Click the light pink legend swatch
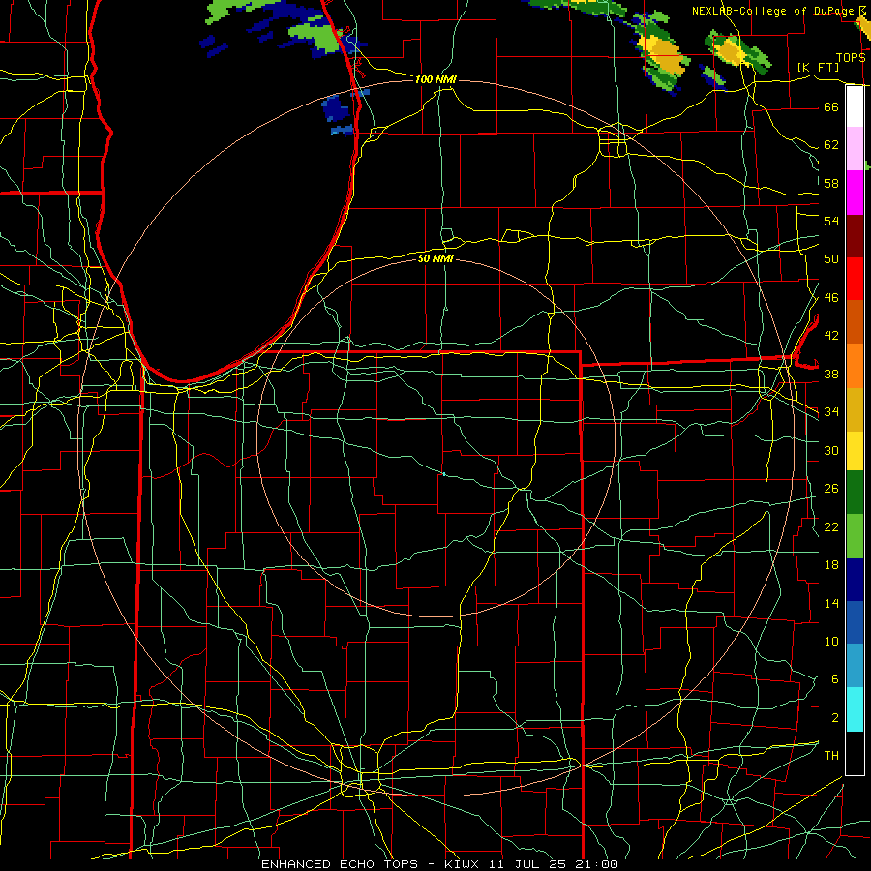Image resolution: width=871 pixels, height=871 pixels. pos(855,149)
